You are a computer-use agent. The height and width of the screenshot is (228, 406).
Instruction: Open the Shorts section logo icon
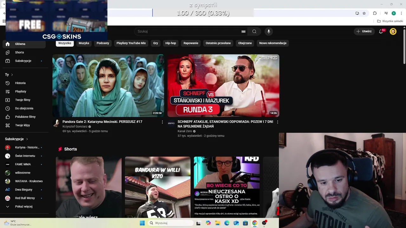click(60, 149)
